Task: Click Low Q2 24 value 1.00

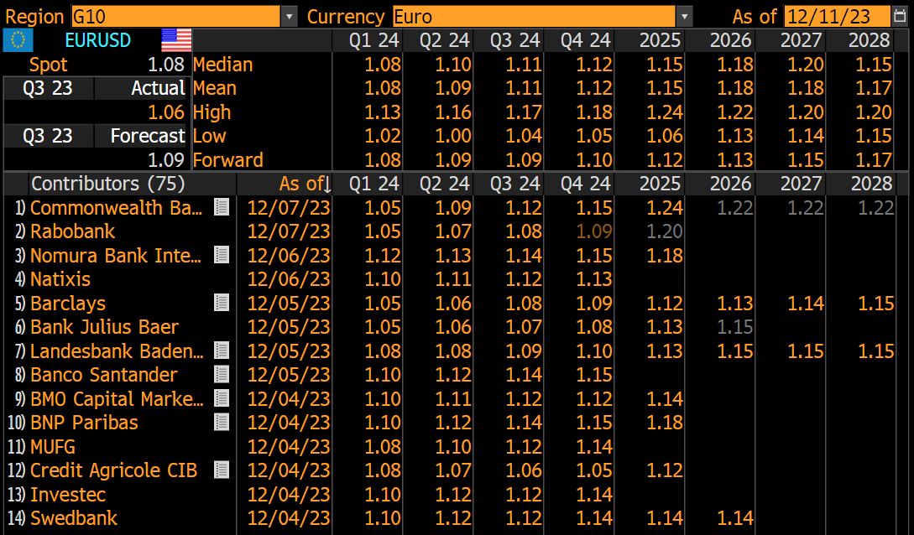Action: pyautogui.click(x=453, y=136)
